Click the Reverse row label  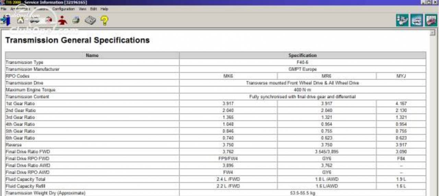tap(14, 145)
